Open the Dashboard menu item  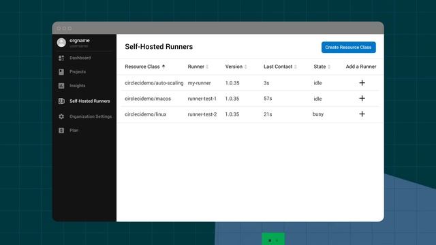pyautogui.click(x=80, y=58)
